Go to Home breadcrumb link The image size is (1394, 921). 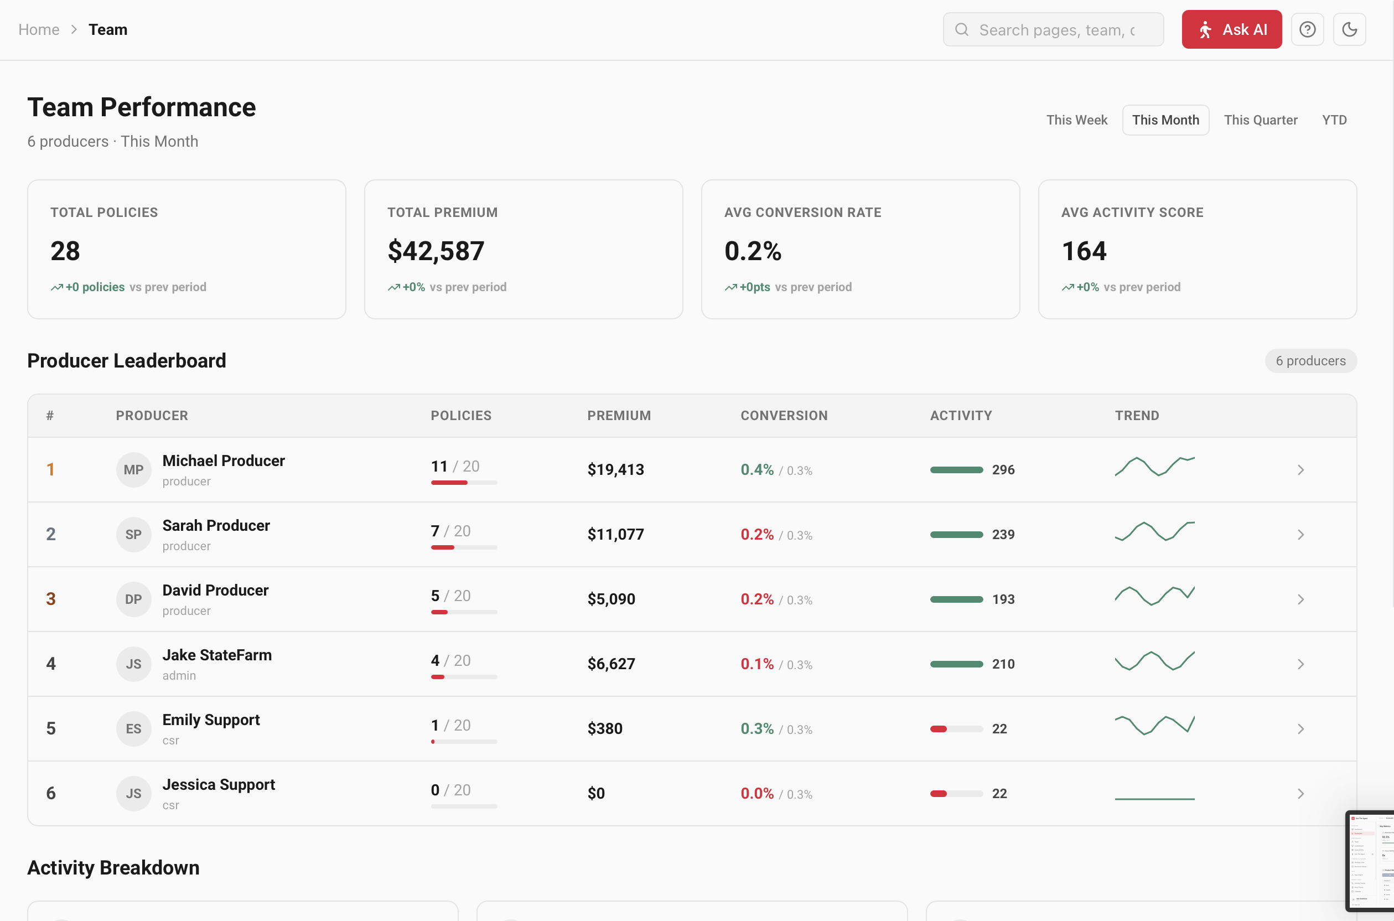tap(39, 29)
